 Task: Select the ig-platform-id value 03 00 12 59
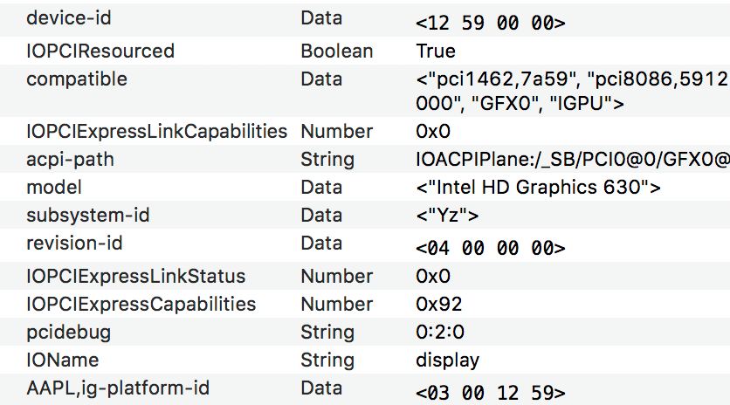click(491, 393)
